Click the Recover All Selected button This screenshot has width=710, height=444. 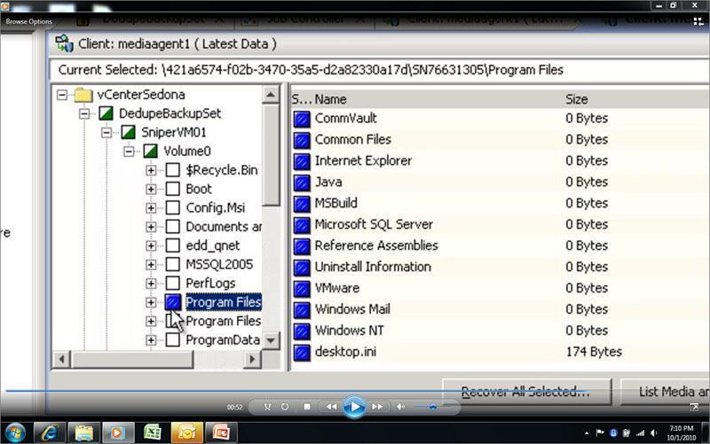tap(526, 392)
